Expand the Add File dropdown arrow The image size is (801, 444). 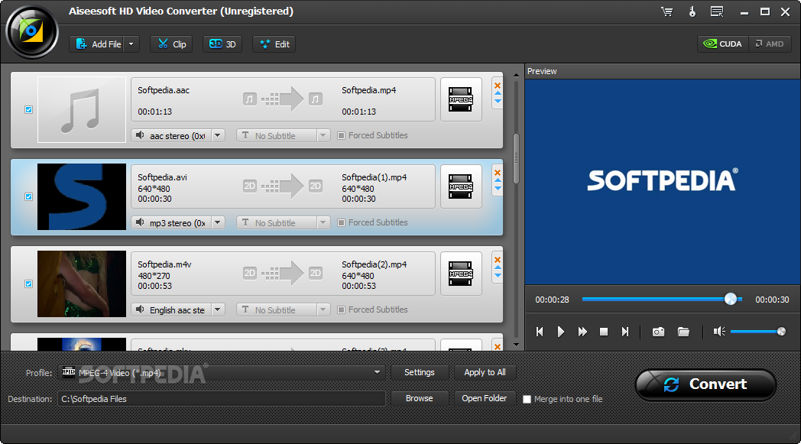coord(131,44)
